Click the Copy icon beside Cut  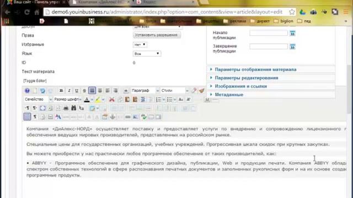[120, 100]
